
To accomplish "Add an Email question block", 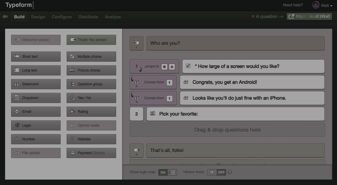I will 35,111.
